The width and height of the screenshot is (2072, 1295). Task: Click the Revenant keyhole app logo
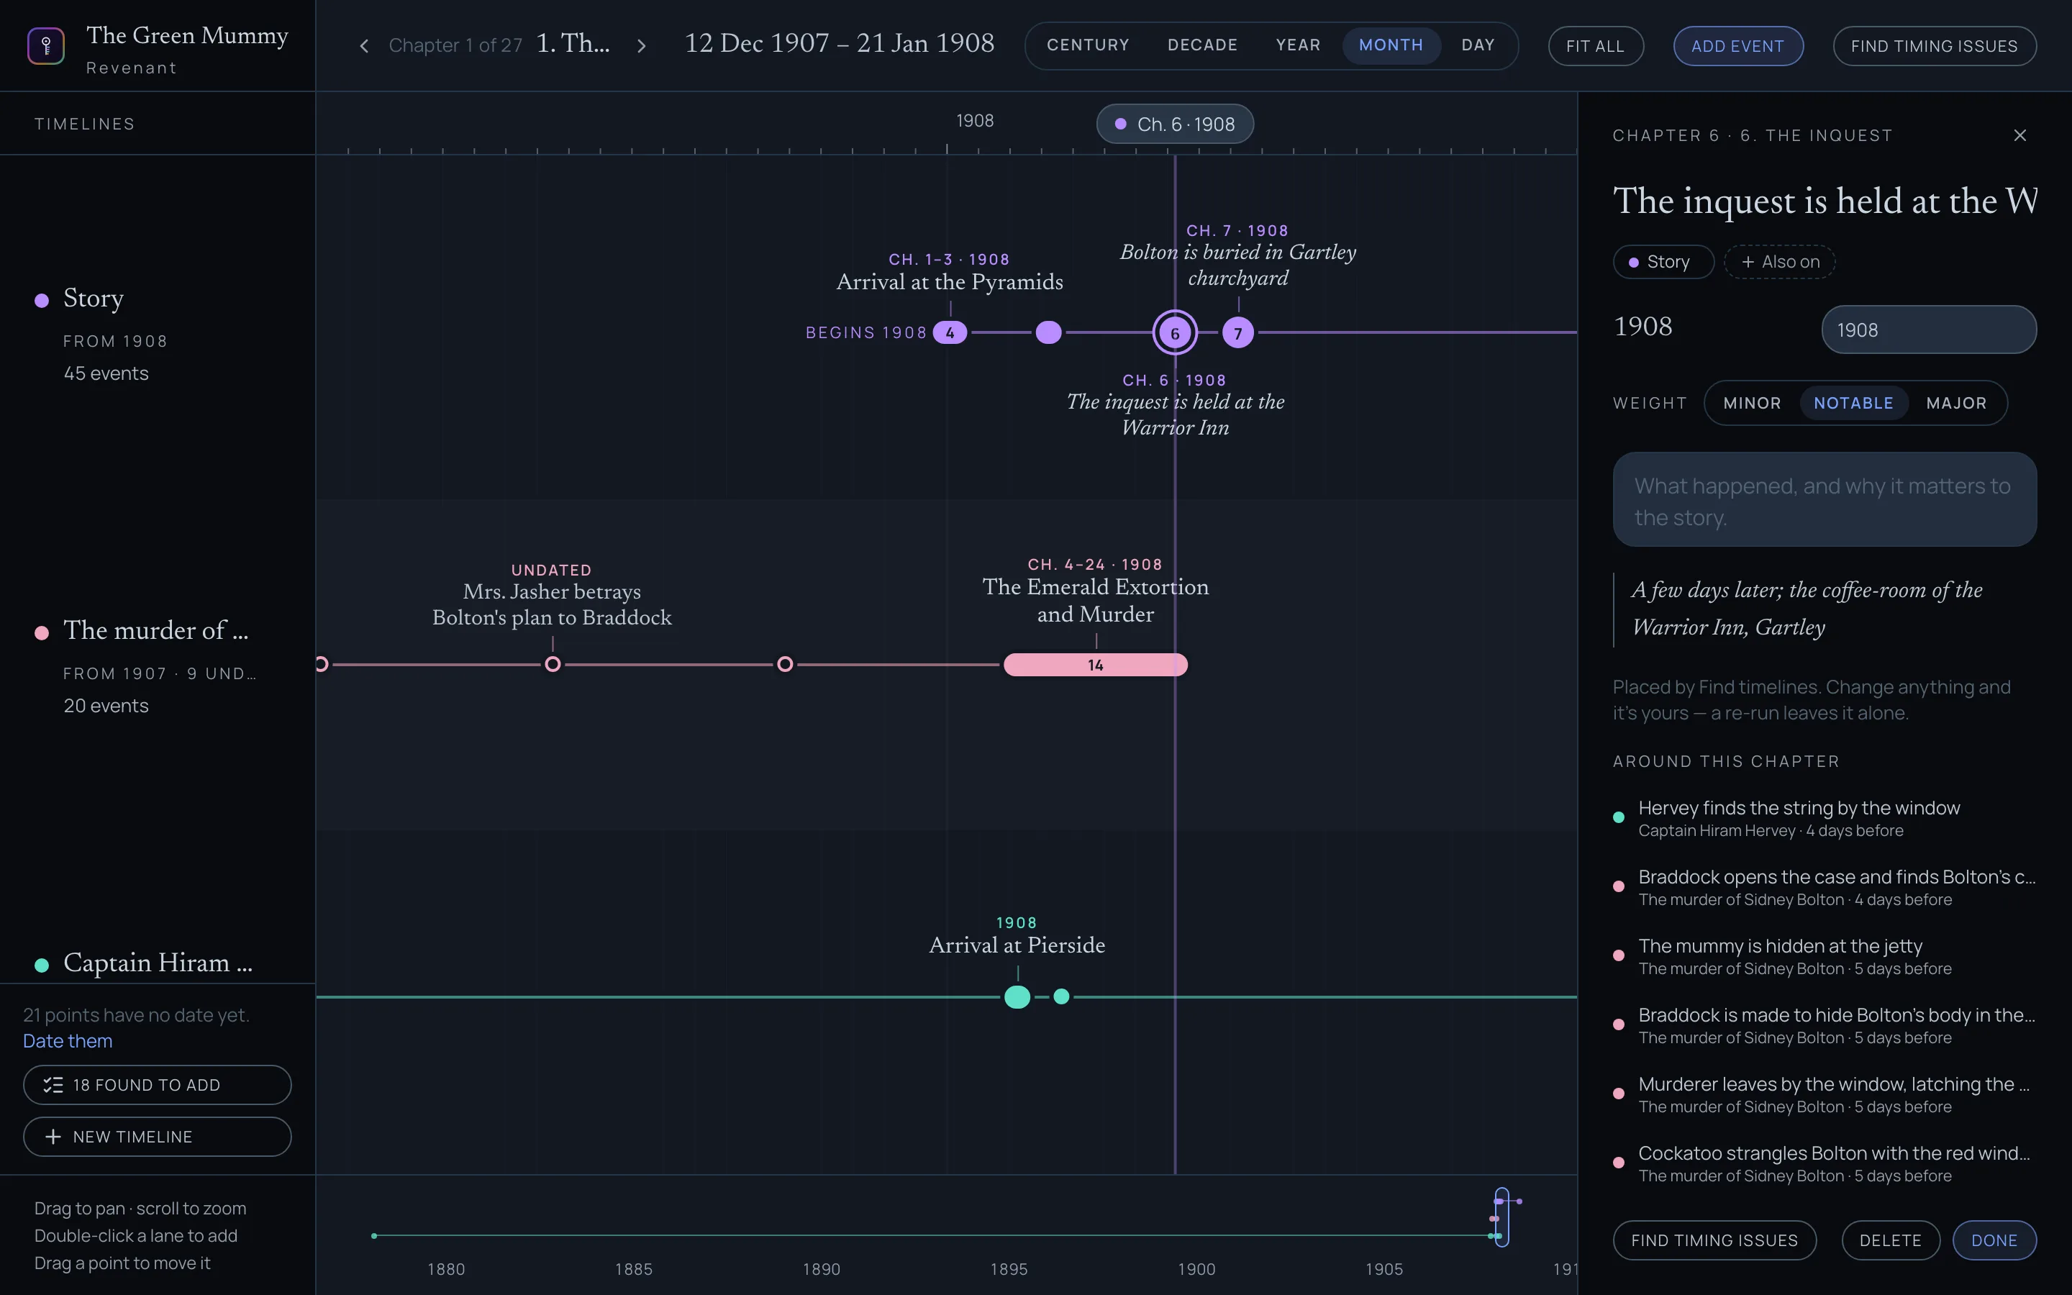46,45
